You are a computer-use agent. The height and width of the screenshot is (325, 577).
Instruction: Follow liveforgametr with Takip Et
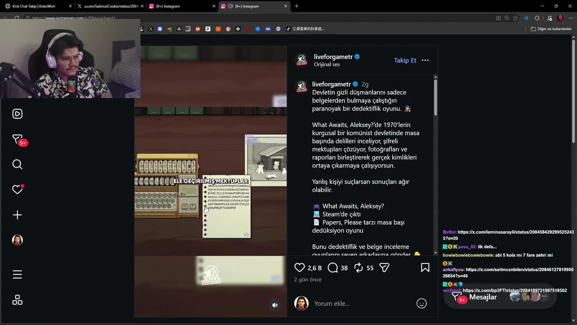tap(405, 60)
